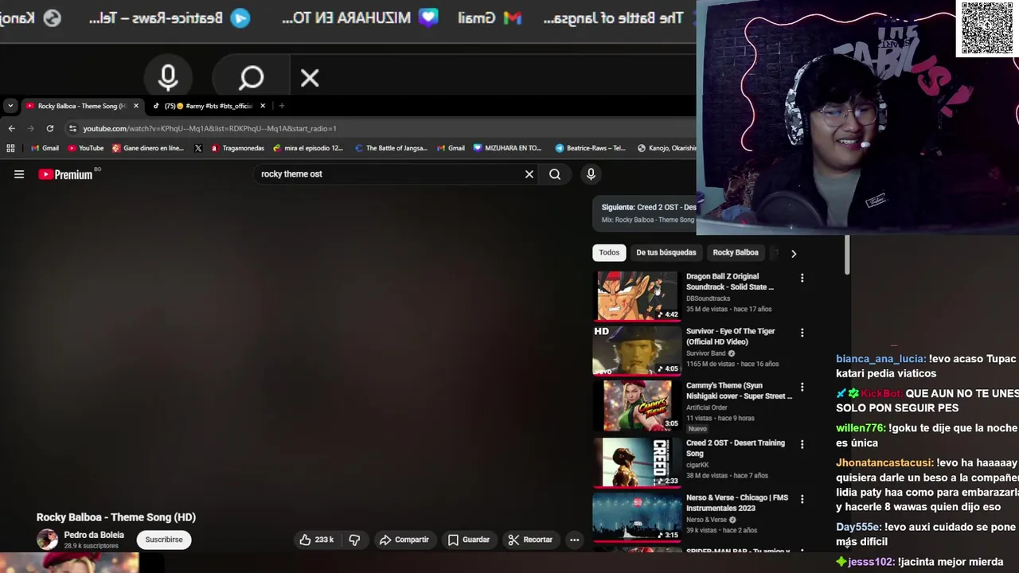Open the 'Beatrice-Raws – Tel...' bookmark
1019x573 pixels.
click(590, 148)
